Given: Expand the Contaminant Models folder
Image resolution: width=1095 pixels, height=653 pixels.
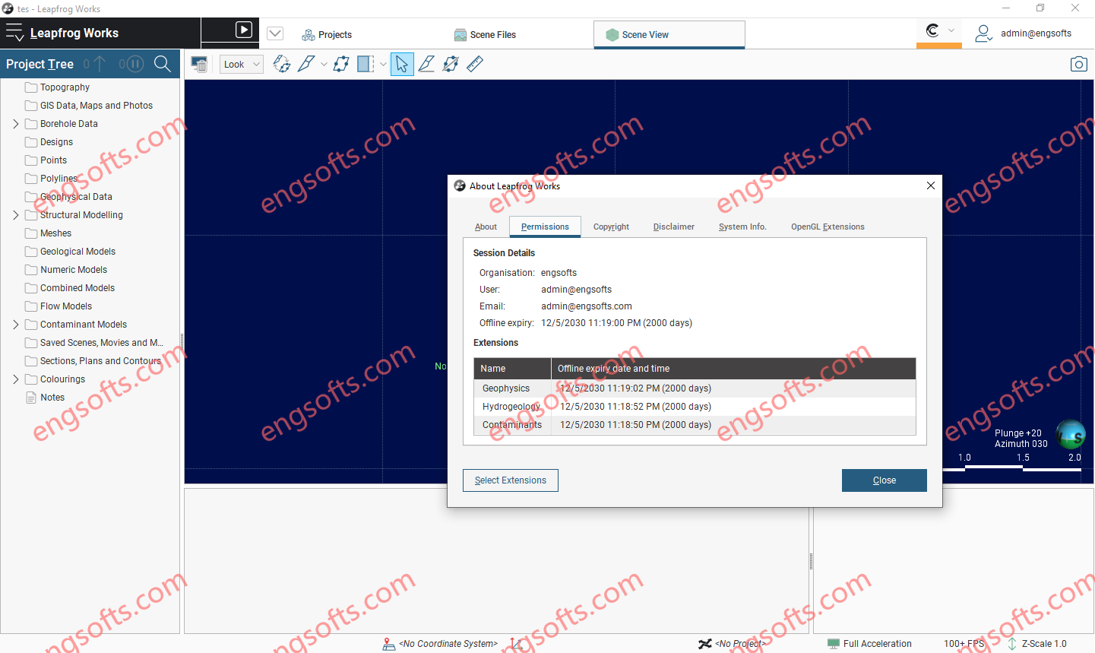Looking at the screenshot, I should [x=16, y=325].
